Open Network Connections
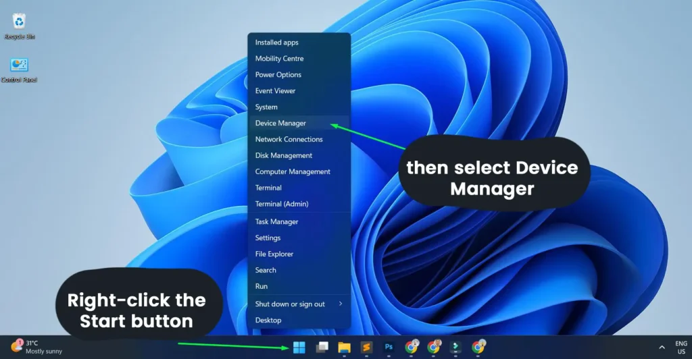This screenshot has width=692, height=359. [x=299, y=139]
